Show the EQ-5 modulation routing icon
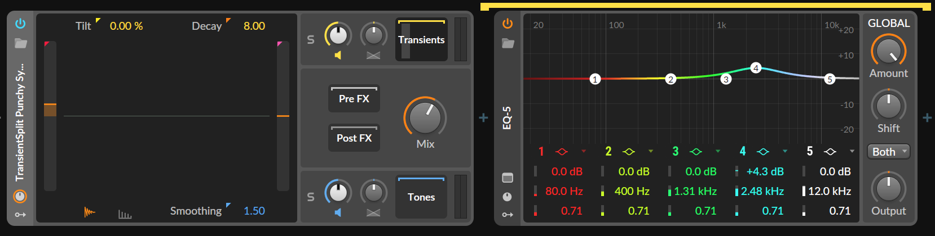 pyautogui.click(x=508, y=215)
